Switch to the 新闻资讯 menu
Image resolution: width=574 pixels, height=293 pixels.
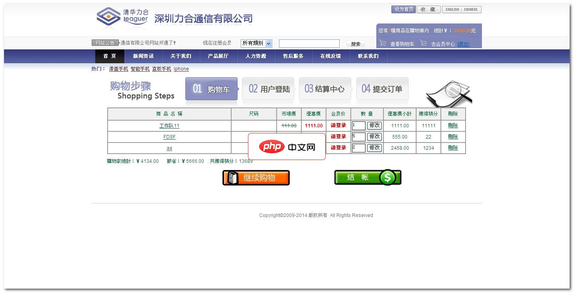pos(142,56)
